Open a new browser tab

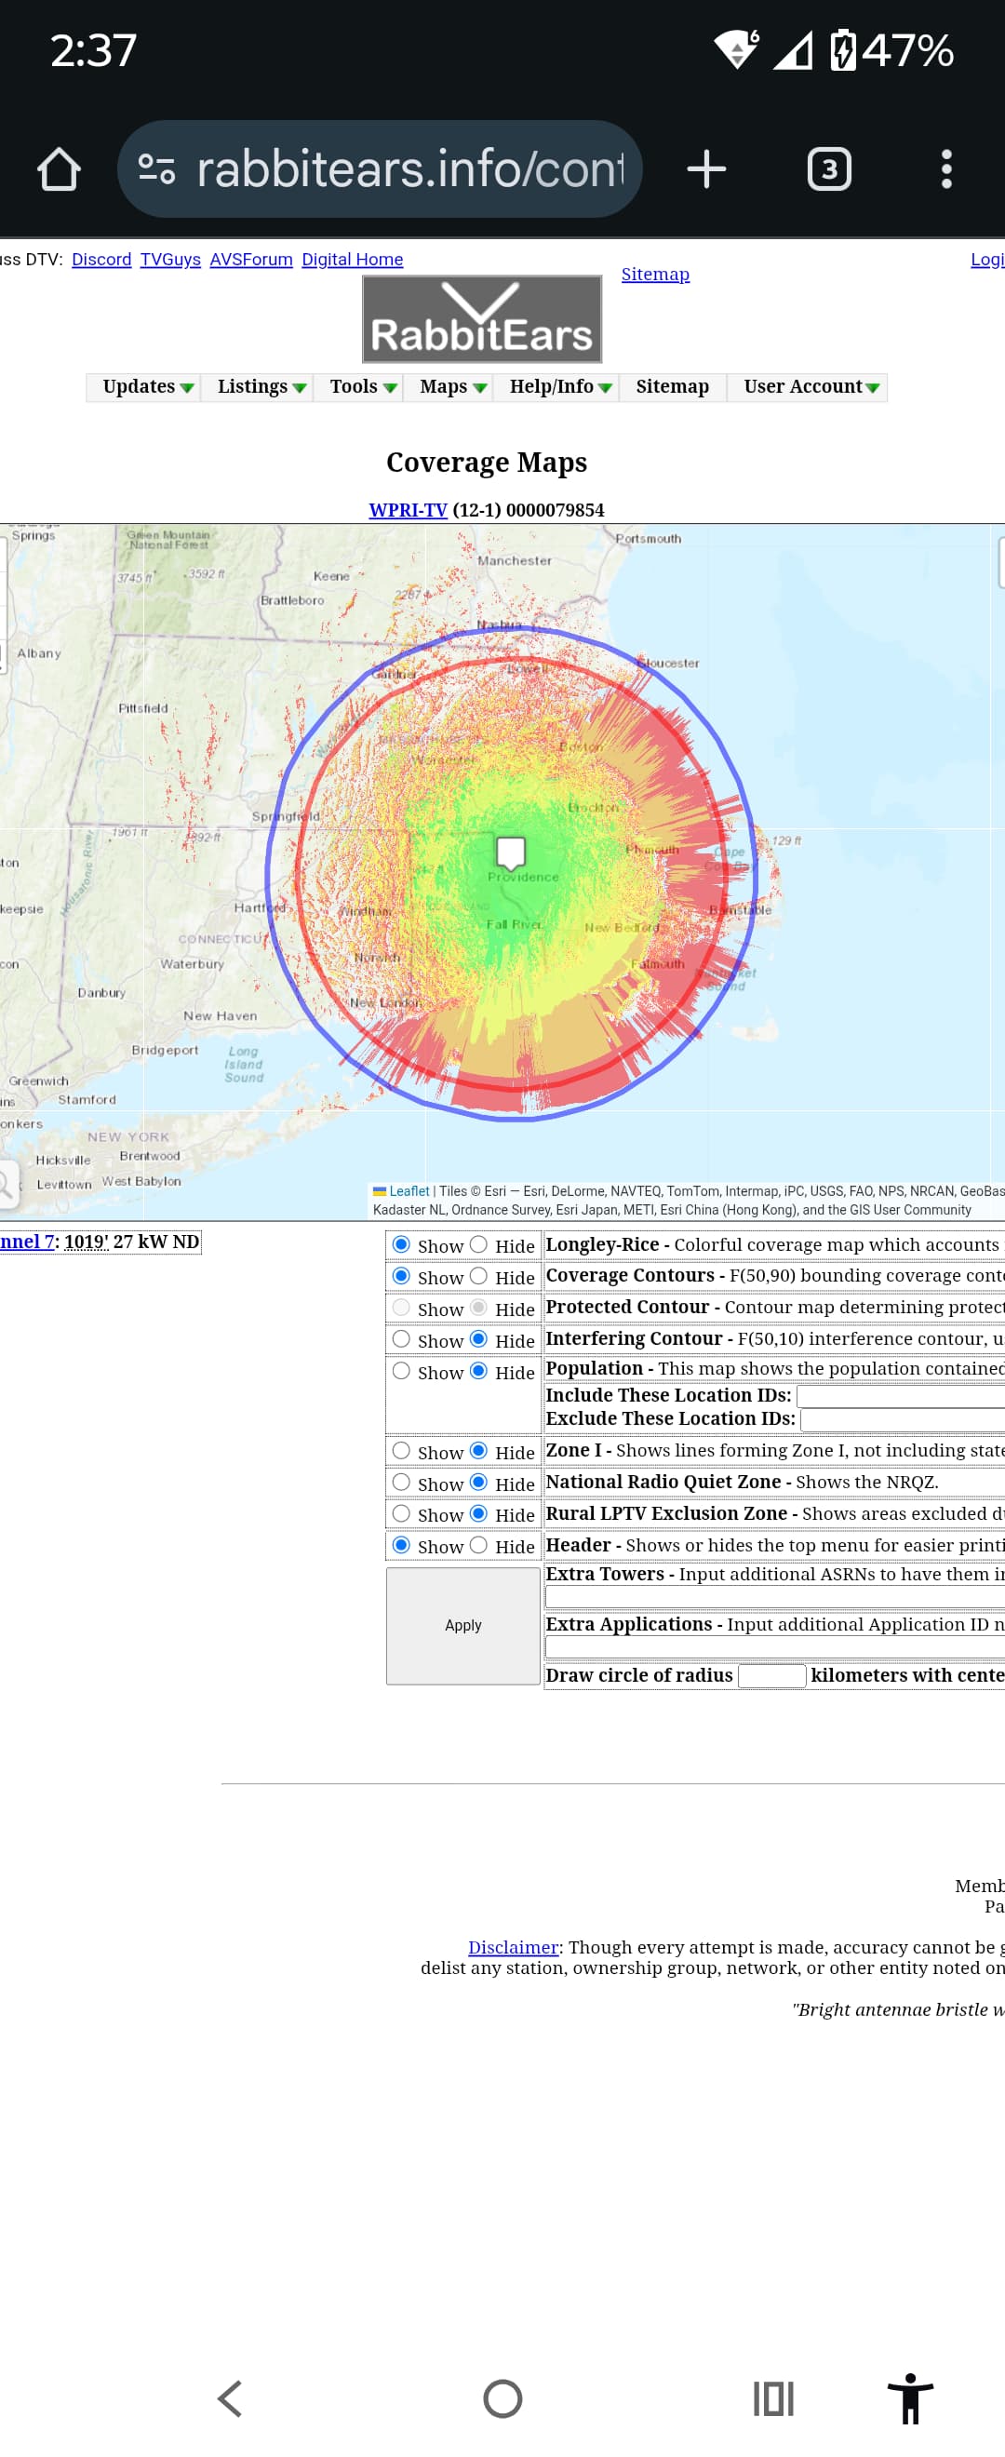705,169
